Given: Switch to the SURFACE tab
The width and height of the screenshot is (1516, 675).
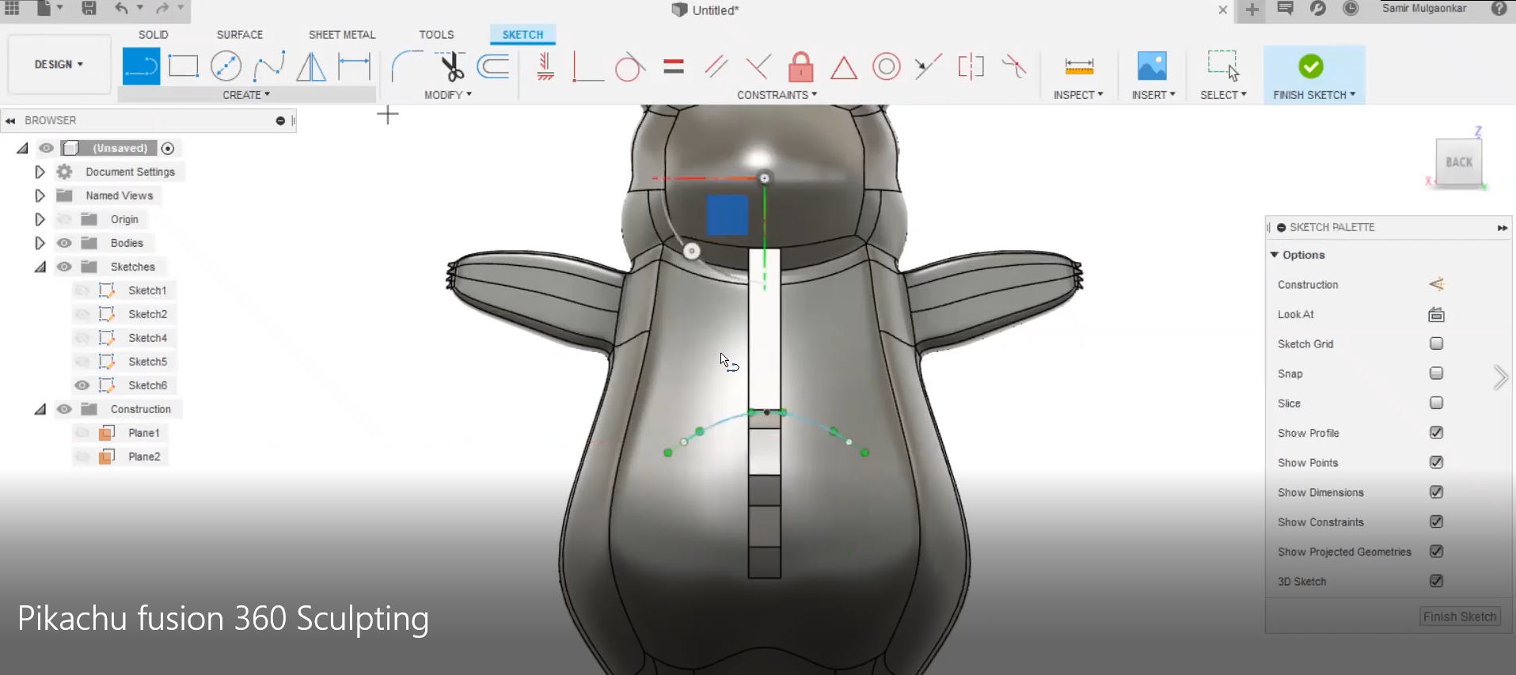Looking at the screenshot, I should point(240,35).
